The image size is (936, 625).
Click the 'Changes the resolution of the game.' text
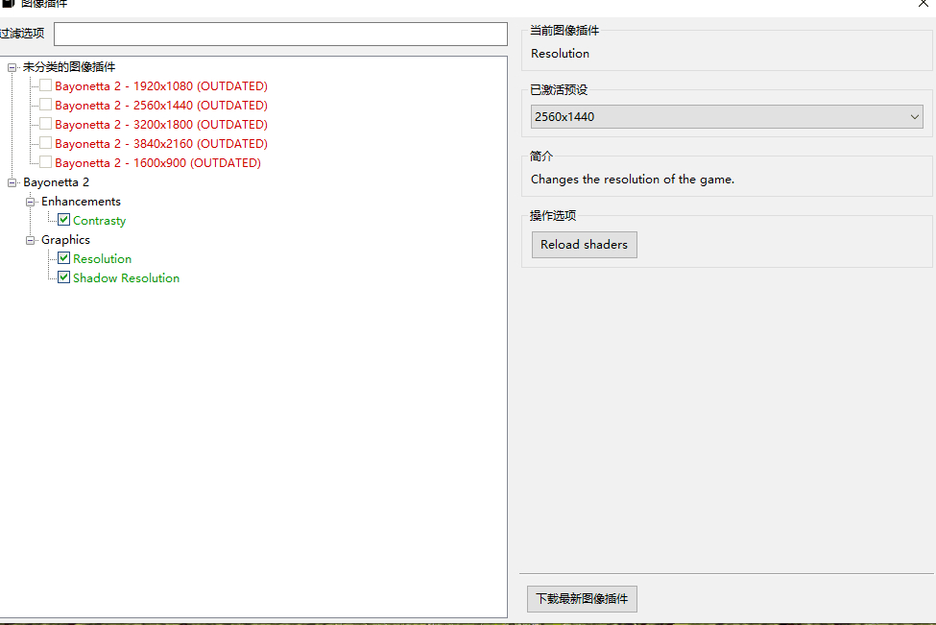(632, 180)
